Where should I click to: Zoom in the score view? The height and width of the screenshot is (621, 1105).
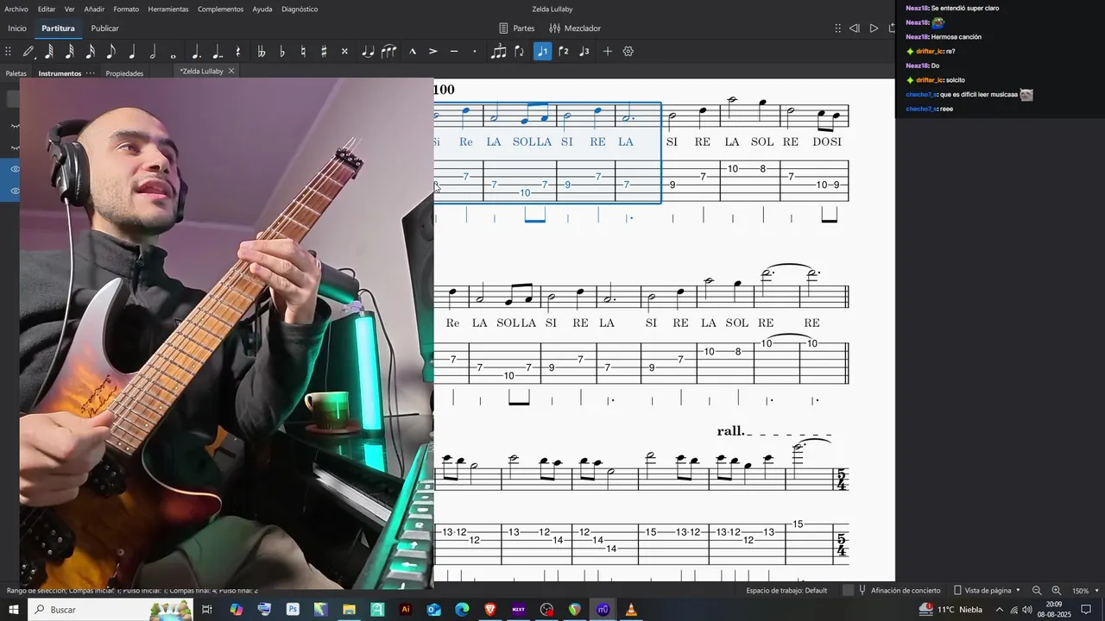click(1056, 591)
